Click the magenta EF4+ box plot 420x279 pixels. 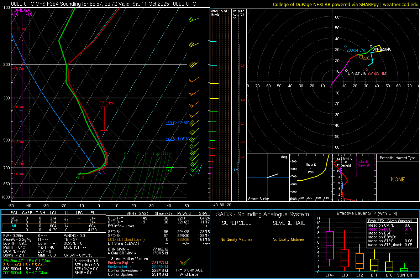(330, 242)
